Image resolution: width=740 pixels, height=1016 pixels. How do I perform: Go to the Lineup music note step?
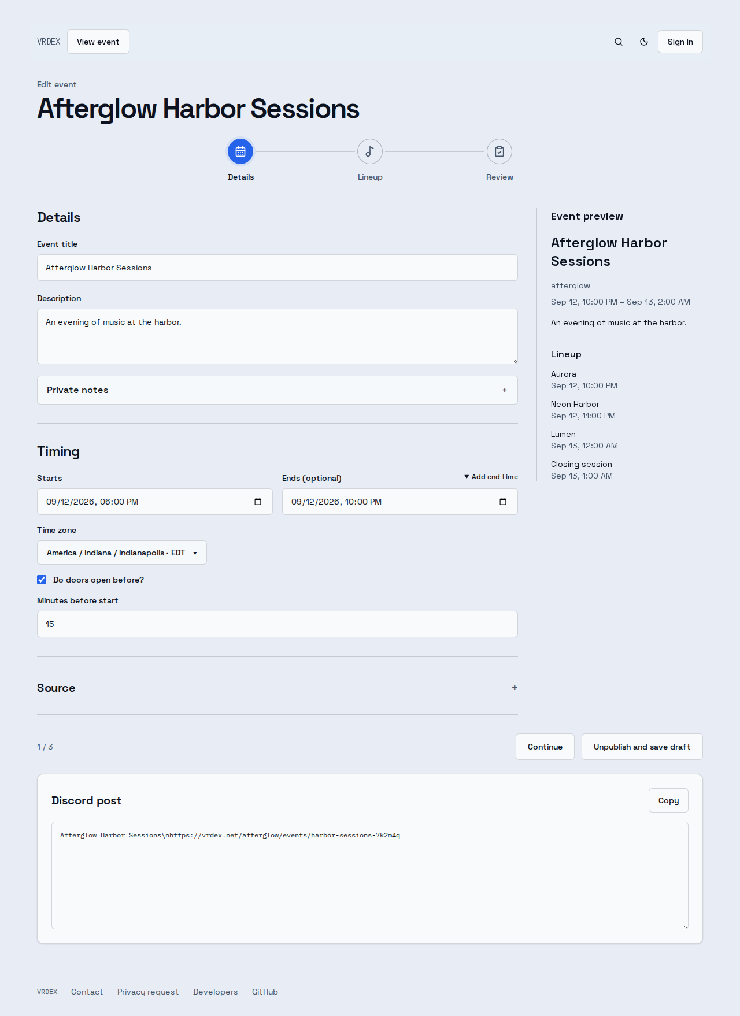click(370, 151)
